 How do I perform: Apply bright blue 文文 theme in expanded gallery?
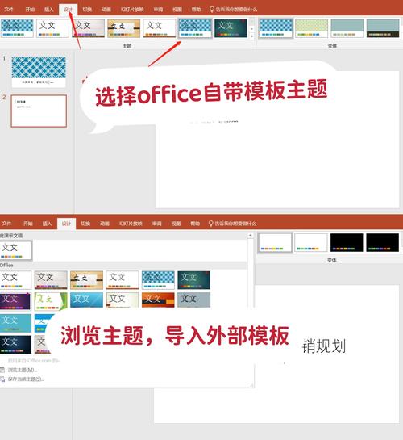pyautogui.click(x=86, y=300)
